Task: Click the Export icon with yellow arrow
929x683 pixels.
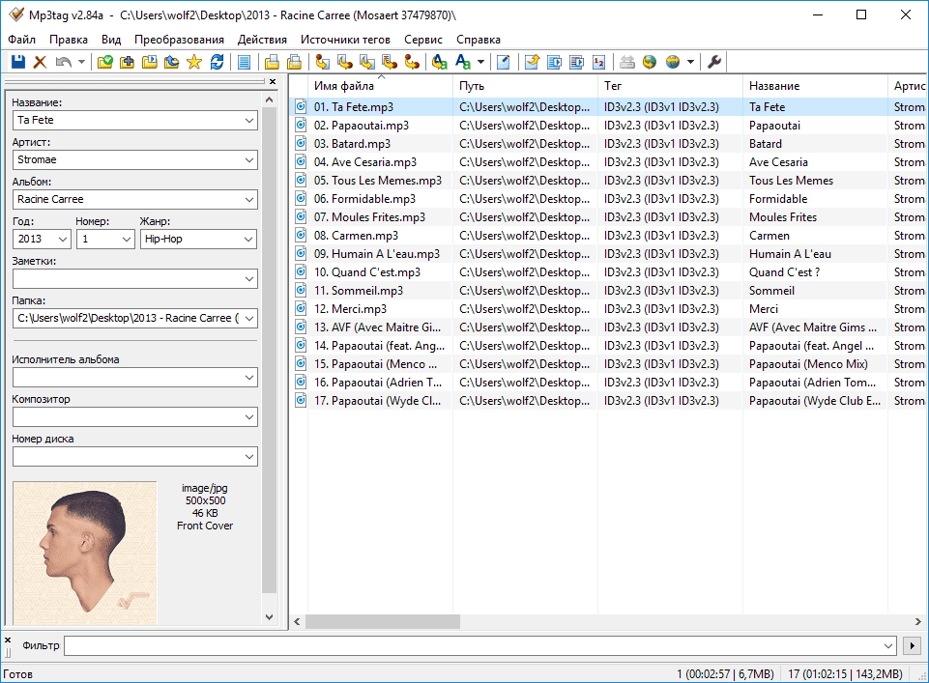Action: coord(532,62)
